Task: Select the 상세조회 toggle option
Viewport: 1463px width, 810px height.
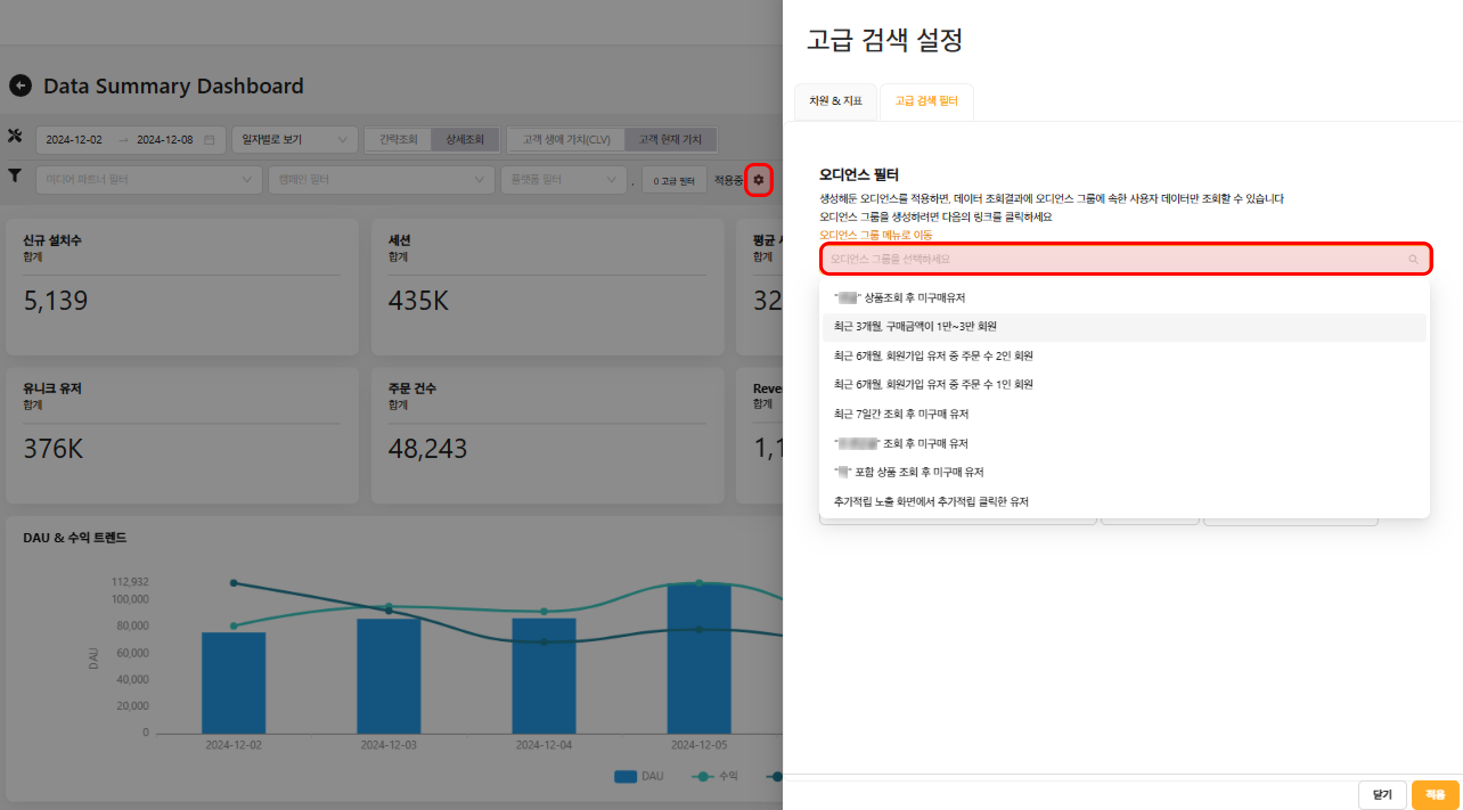Action: (464, 140)
